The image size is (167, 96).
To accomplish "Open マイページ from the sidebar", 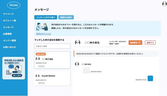I will [x=8, y=14].
